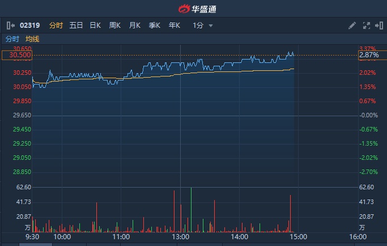Switch to 月K monthly chart
The width and height of the screenshot is (387, 246).
[134, 26]
